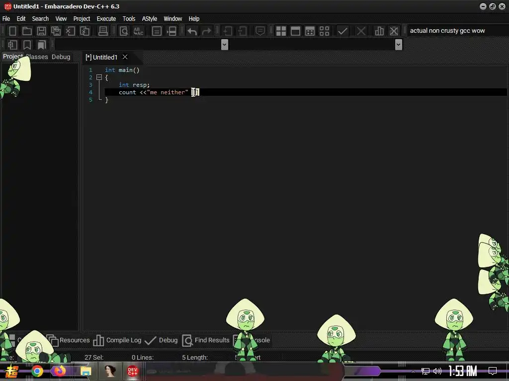
Task: Compile using the four-square icon
Action: point(281,31)
